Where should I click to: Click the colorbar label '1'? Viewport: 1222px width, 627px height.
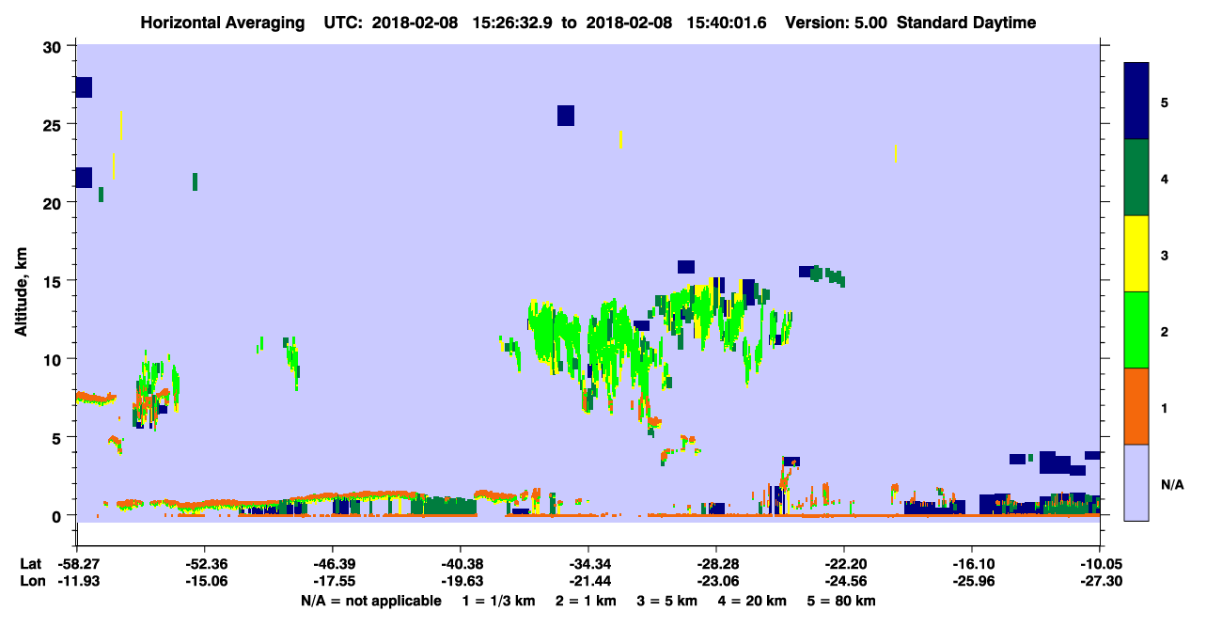point(1165,408)
